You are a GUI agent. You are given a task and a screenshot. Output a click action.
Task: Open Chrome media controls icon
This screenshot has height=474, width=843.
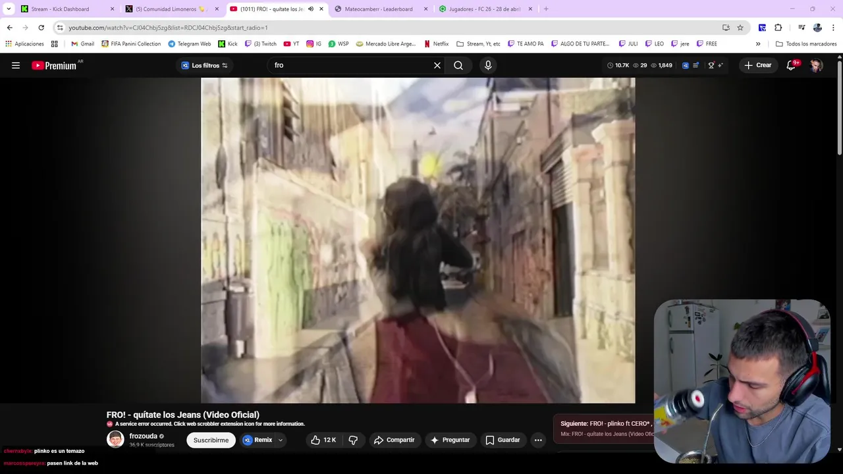coord(802,28)
